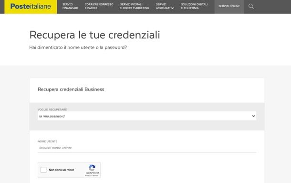Viewport: 291px width, 183px height.
Task: Open the 'Voglio recuperare' dropdown
Action: click(x=147, y=116)
